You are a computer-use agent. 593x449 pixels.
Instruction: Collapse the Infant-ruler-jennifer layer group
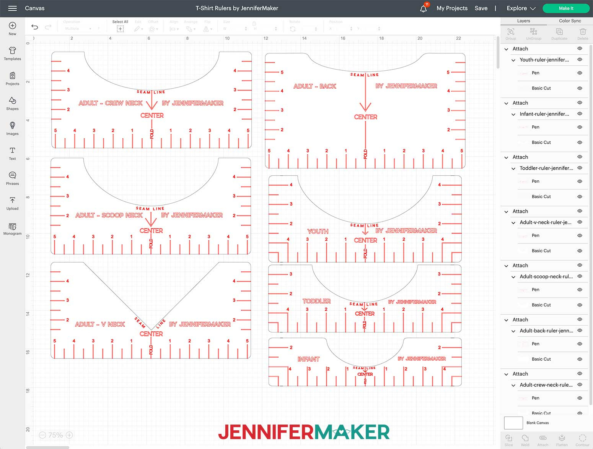coord(514,114)
